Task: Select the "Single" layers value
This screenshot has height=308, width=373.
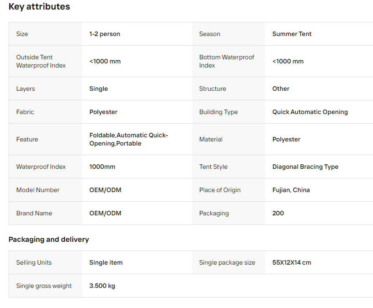Action: point(98,89)
